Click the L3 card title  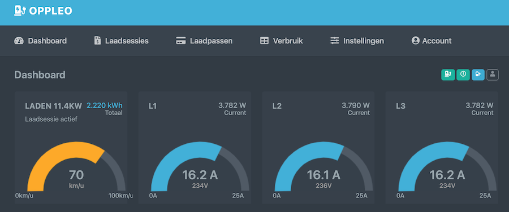[400, 106]
